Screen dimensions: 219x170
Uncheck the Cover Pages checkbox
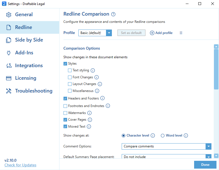point(65,120)
